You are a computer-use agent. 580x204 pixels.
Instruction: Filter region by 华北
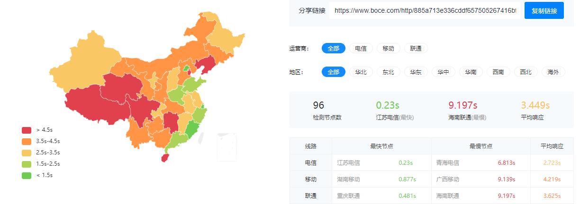click(x=361, y=72)
